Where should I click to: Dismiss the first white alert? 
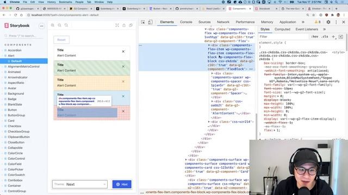123,51
